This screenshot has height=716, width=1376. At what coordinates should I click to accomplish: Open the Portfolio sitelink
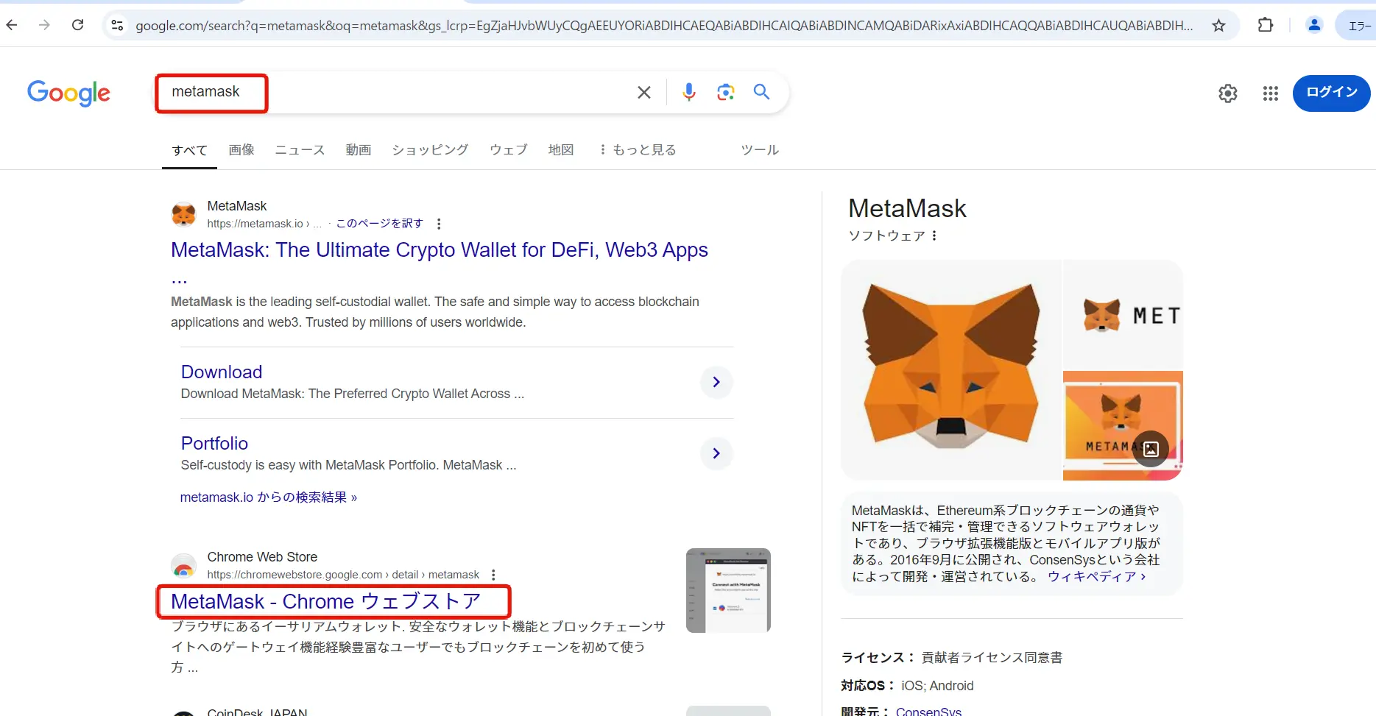(x=214, y=444)
